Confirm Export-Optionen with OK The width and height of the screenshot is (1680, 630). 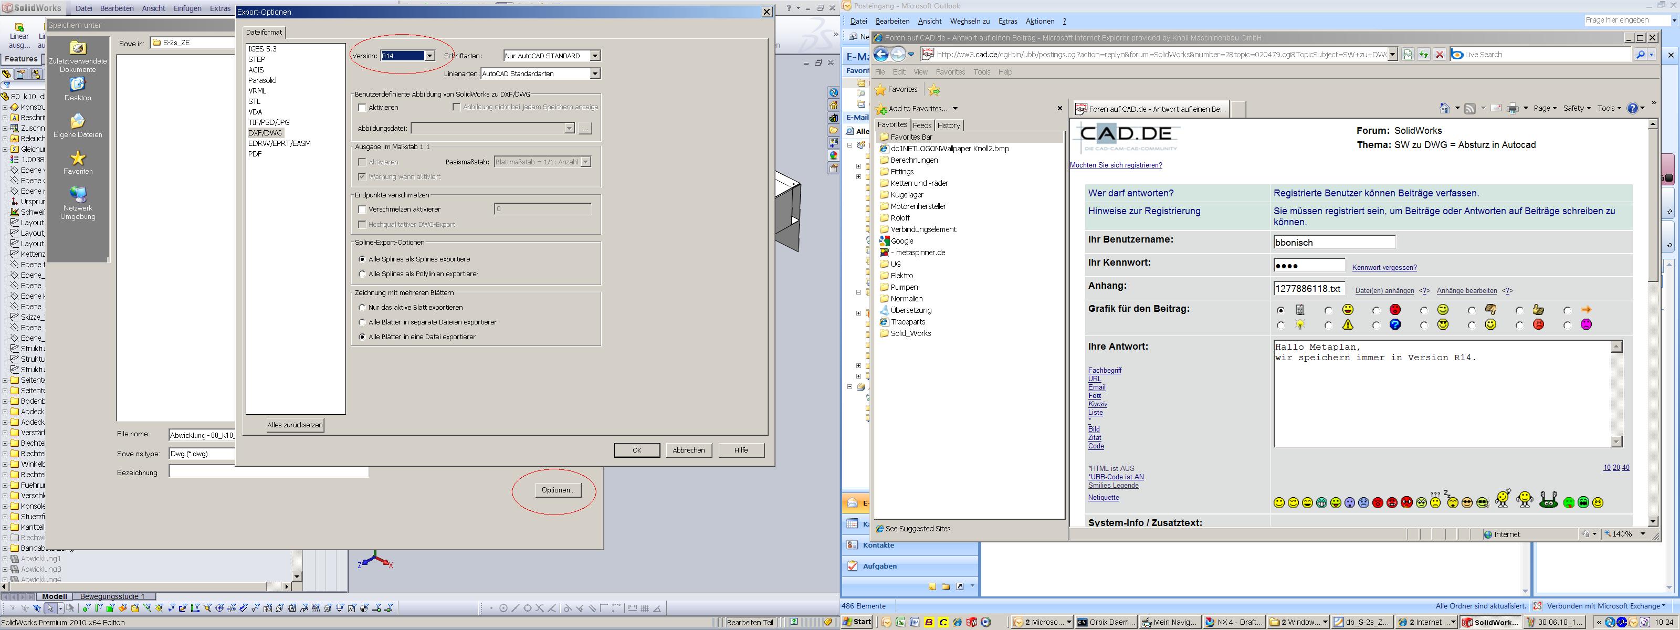pos(636,450)
